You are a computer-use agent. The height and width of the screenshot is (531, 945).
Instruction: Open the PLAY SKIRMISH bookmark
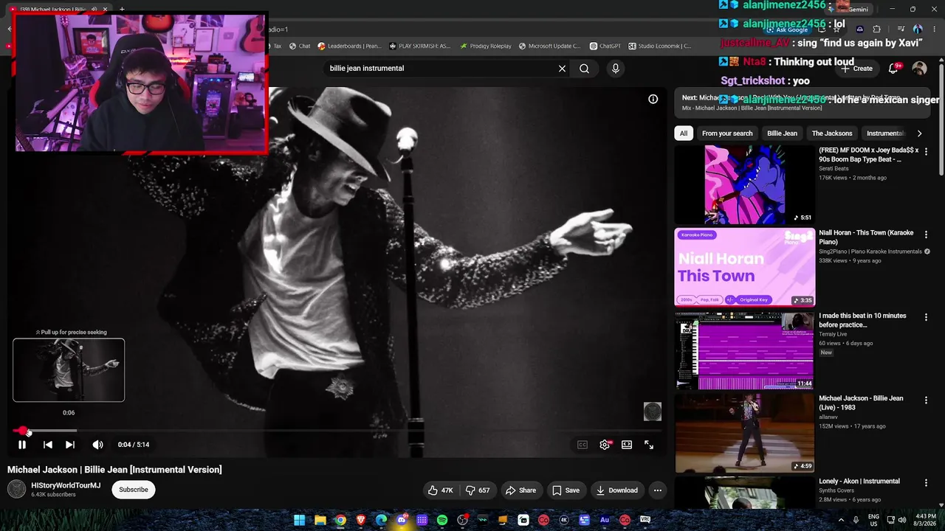tap(419, 46)
